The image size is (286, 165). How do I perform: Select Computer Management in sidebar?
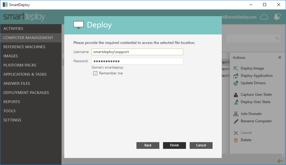coord(31,38)
